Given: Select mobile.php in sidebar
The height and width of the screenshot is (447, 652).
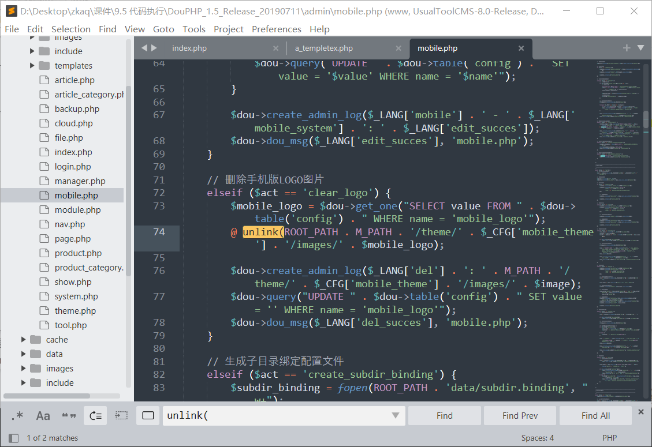Looking at the screenshot, I should (76, 196).
